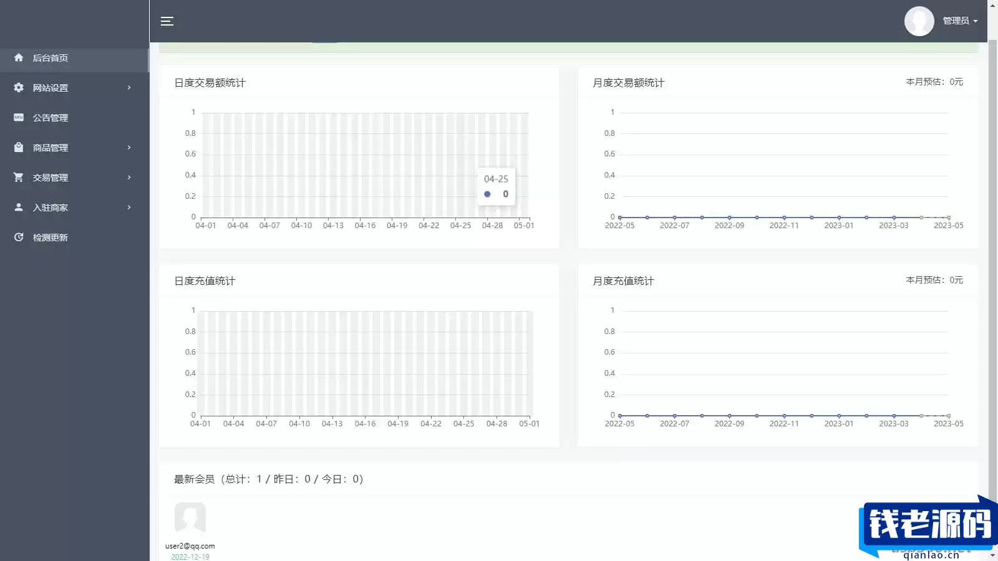Click 本月预估 value in 月度交易额统计 card
Screen dimensions: 998x561
(x=934, y=82)
